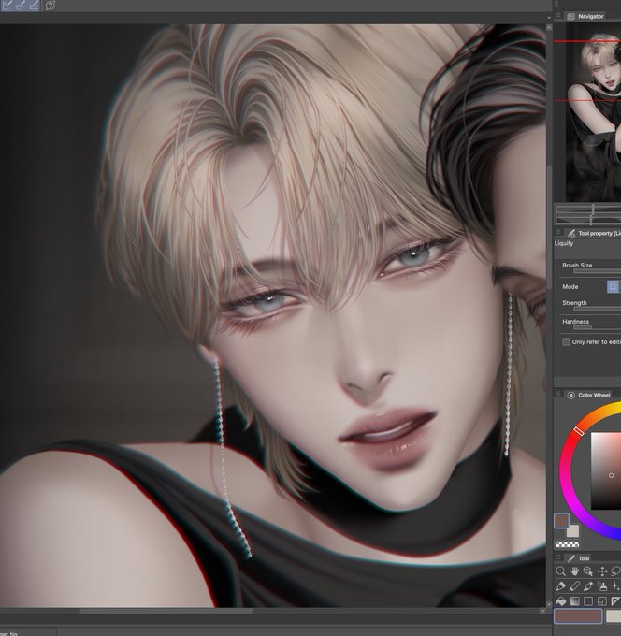Viewport: 621px width, 636px height.
Task: Click the Tool property liquify icon
Action: (571, 233)
